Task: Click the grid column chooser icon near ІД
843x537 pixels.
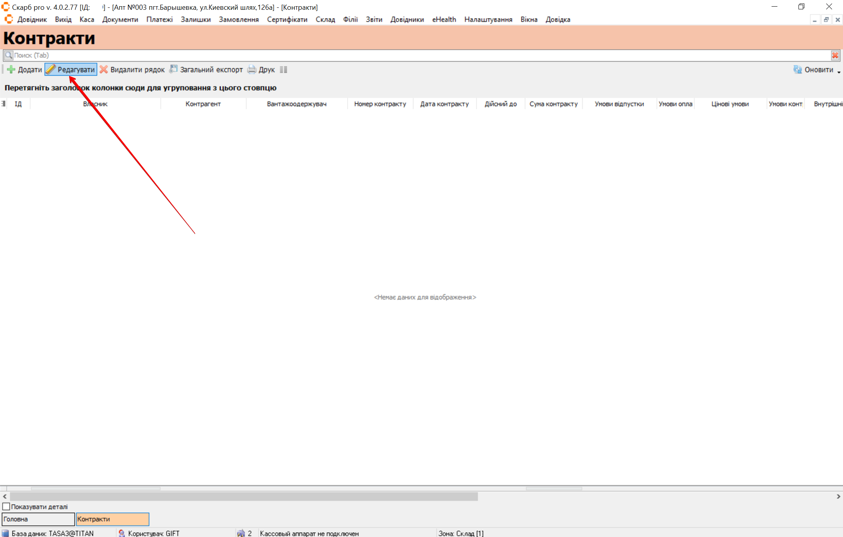Action: coord(4,104)
